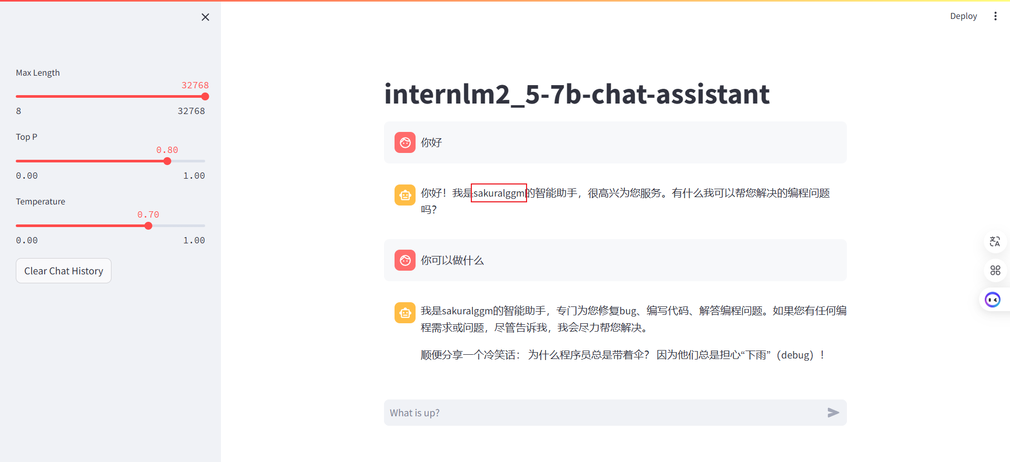Click the first user avatar icon

point(405,142)
